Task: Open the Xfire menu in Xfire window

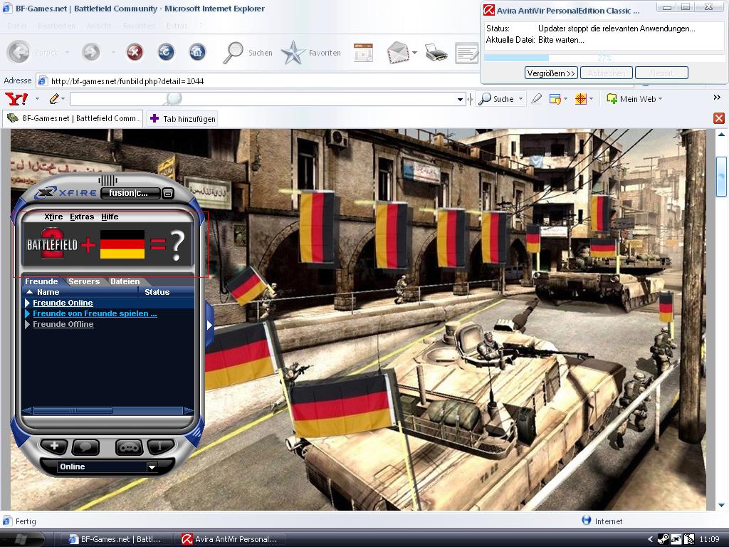Action: tap(53, 217)
